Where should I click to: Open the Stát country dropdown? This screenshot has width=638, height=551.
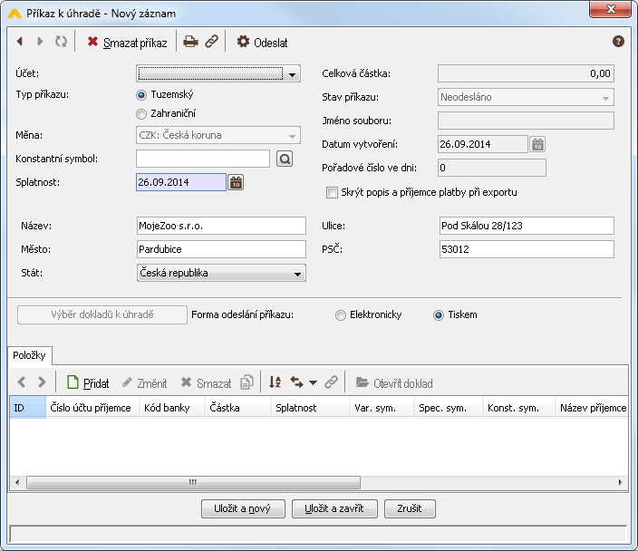tap(221, 273)
